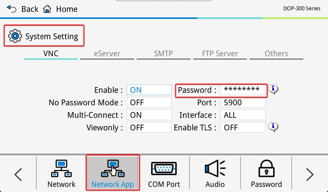The width and height of the screenshot is (328, 192).
Task: Go Back to previous screen
Action: pos(23,9)
